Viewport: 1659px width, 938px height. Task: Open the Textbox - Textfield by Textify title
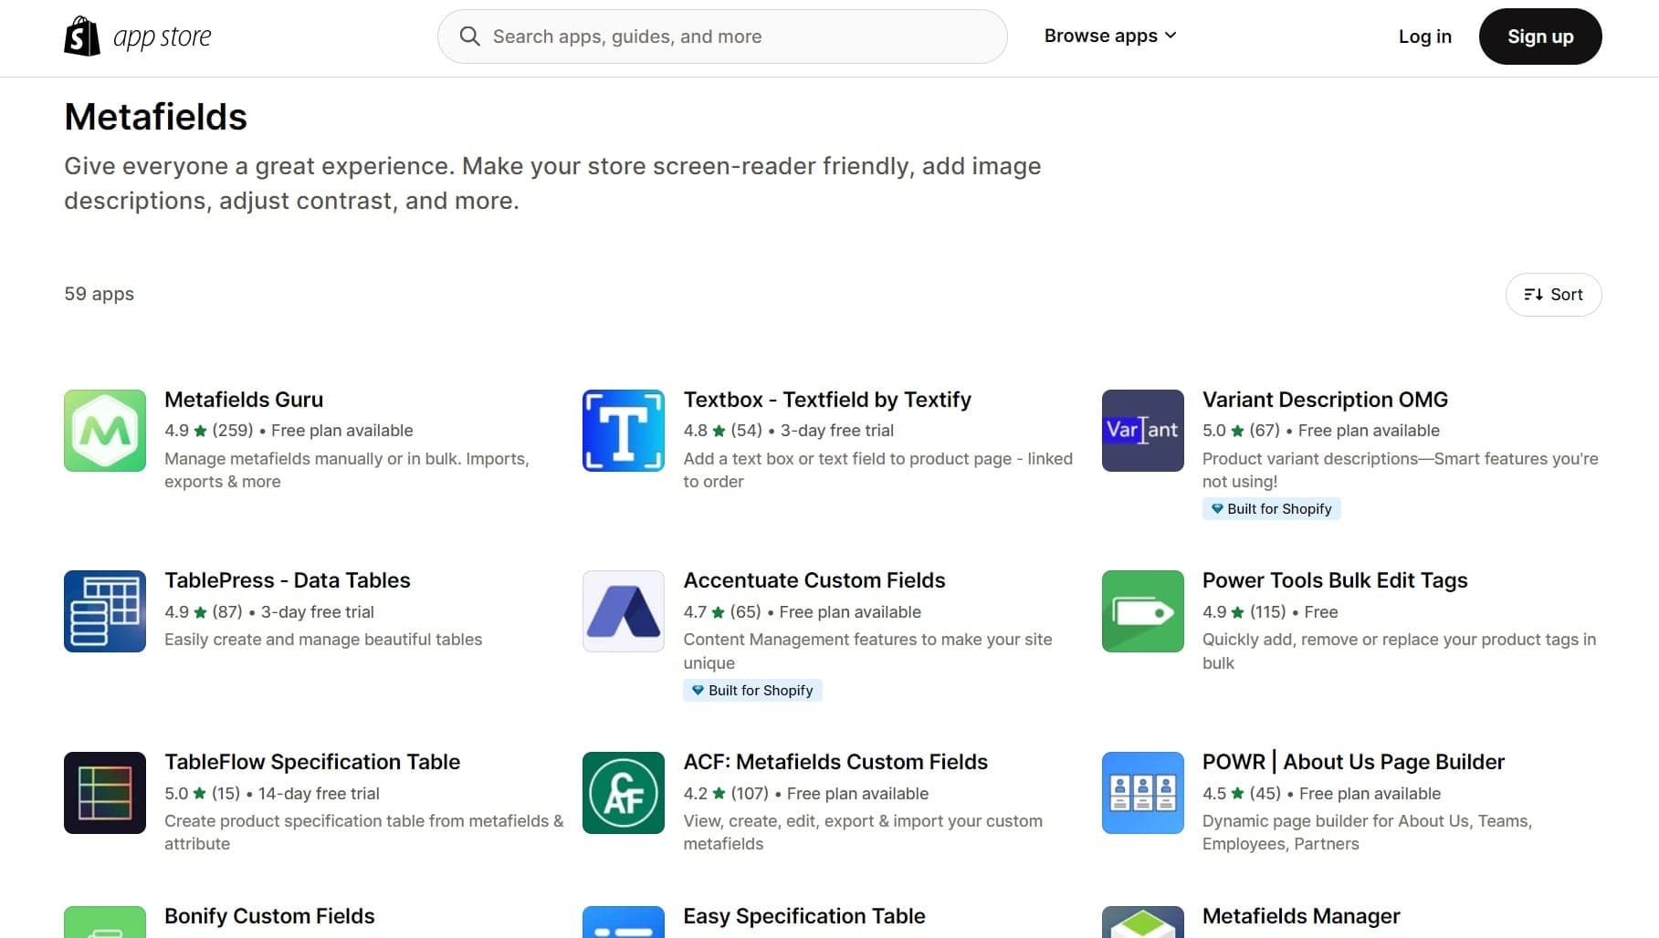coord(827,400)
